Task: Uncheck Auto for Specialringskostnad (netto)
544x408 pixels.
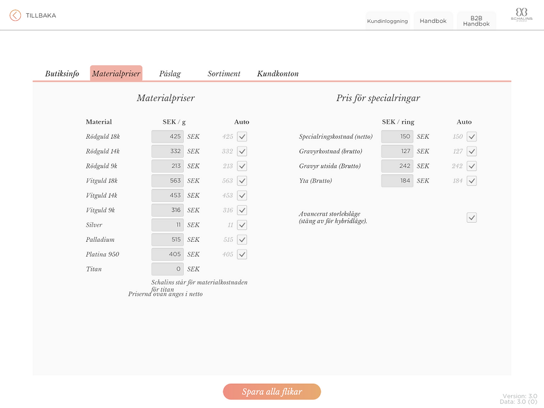Action: (472, 137)
